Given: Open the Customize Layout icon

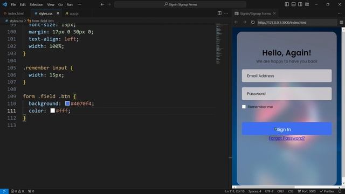Looking at the screenshot, I should [307, 4].
